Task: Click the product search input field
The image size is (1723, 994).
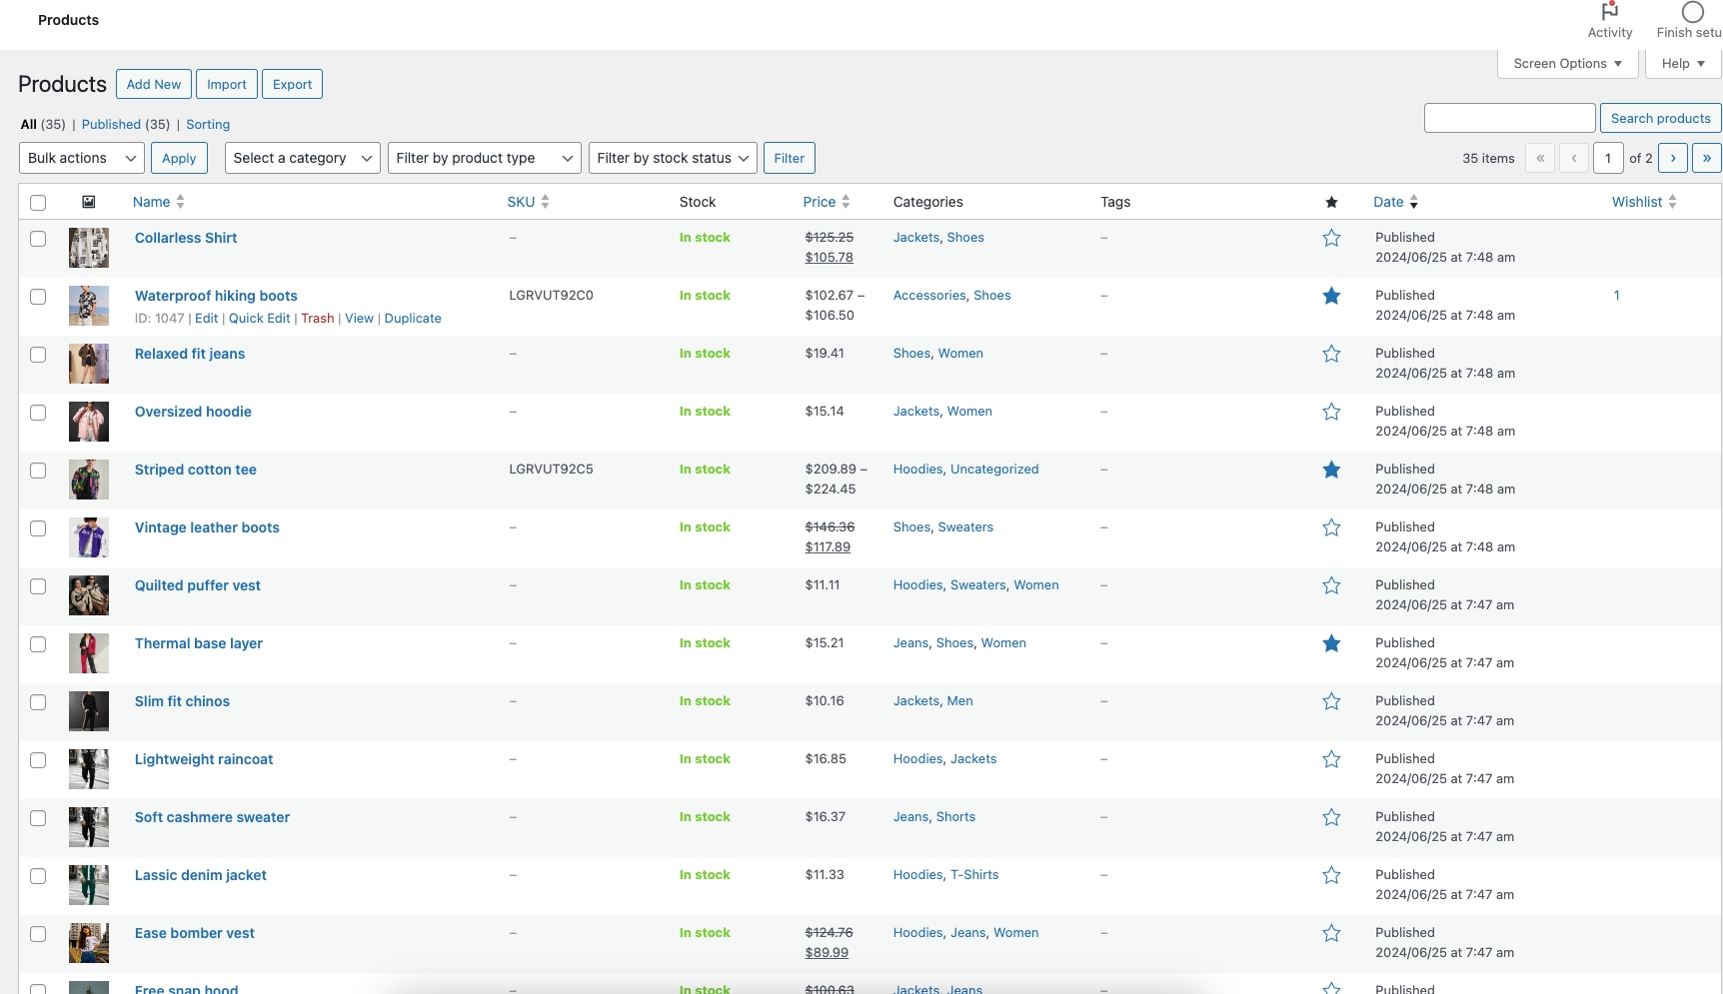Action: point(1509,118)
